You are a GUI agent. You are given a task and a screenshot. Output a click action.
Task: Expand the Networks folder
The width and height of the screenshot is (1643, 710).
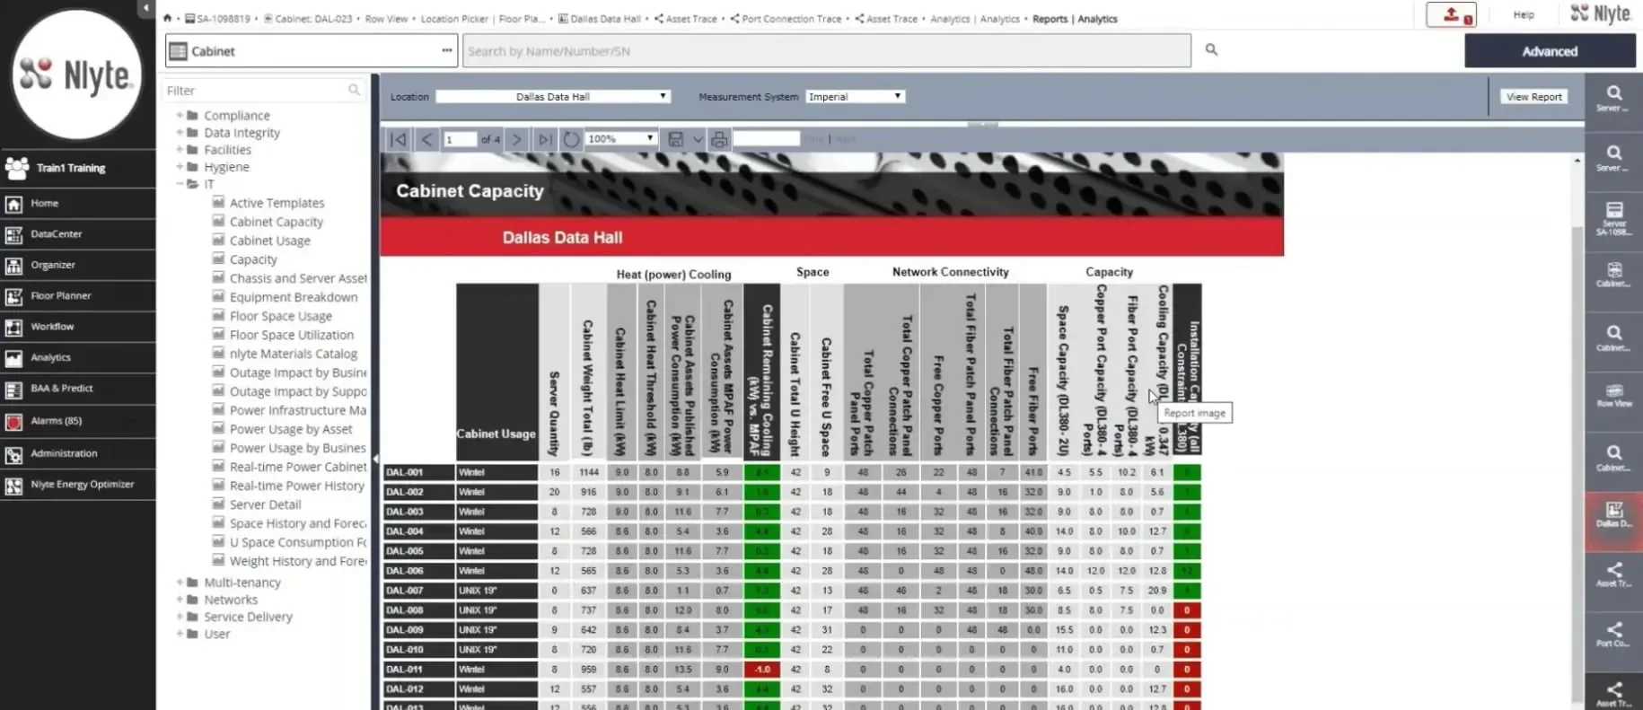(180, 599)
